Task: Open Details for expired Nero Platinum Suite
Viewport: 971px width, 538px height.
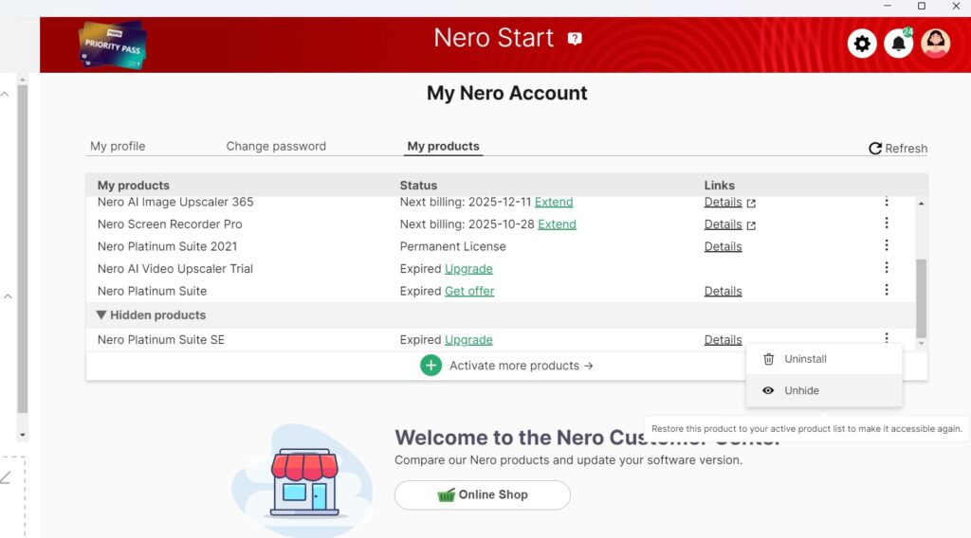Action: tap(723, 292)
